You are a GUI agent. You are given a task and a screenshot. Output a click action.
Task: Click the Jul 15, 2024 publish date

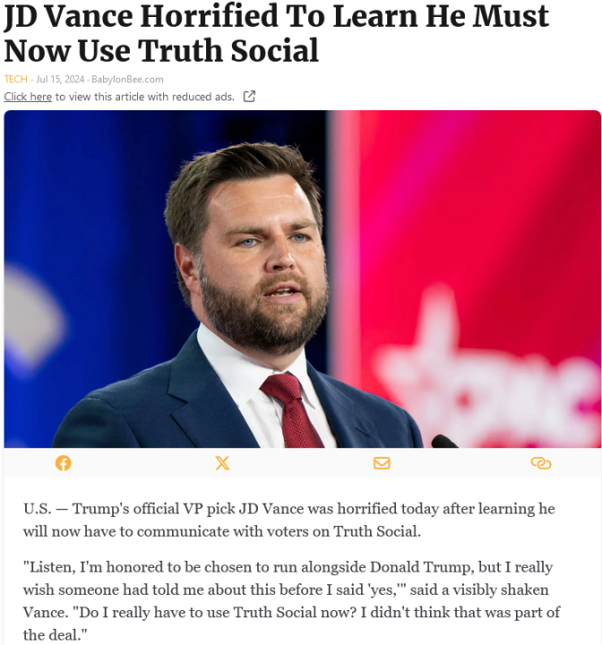coord(61,79)
